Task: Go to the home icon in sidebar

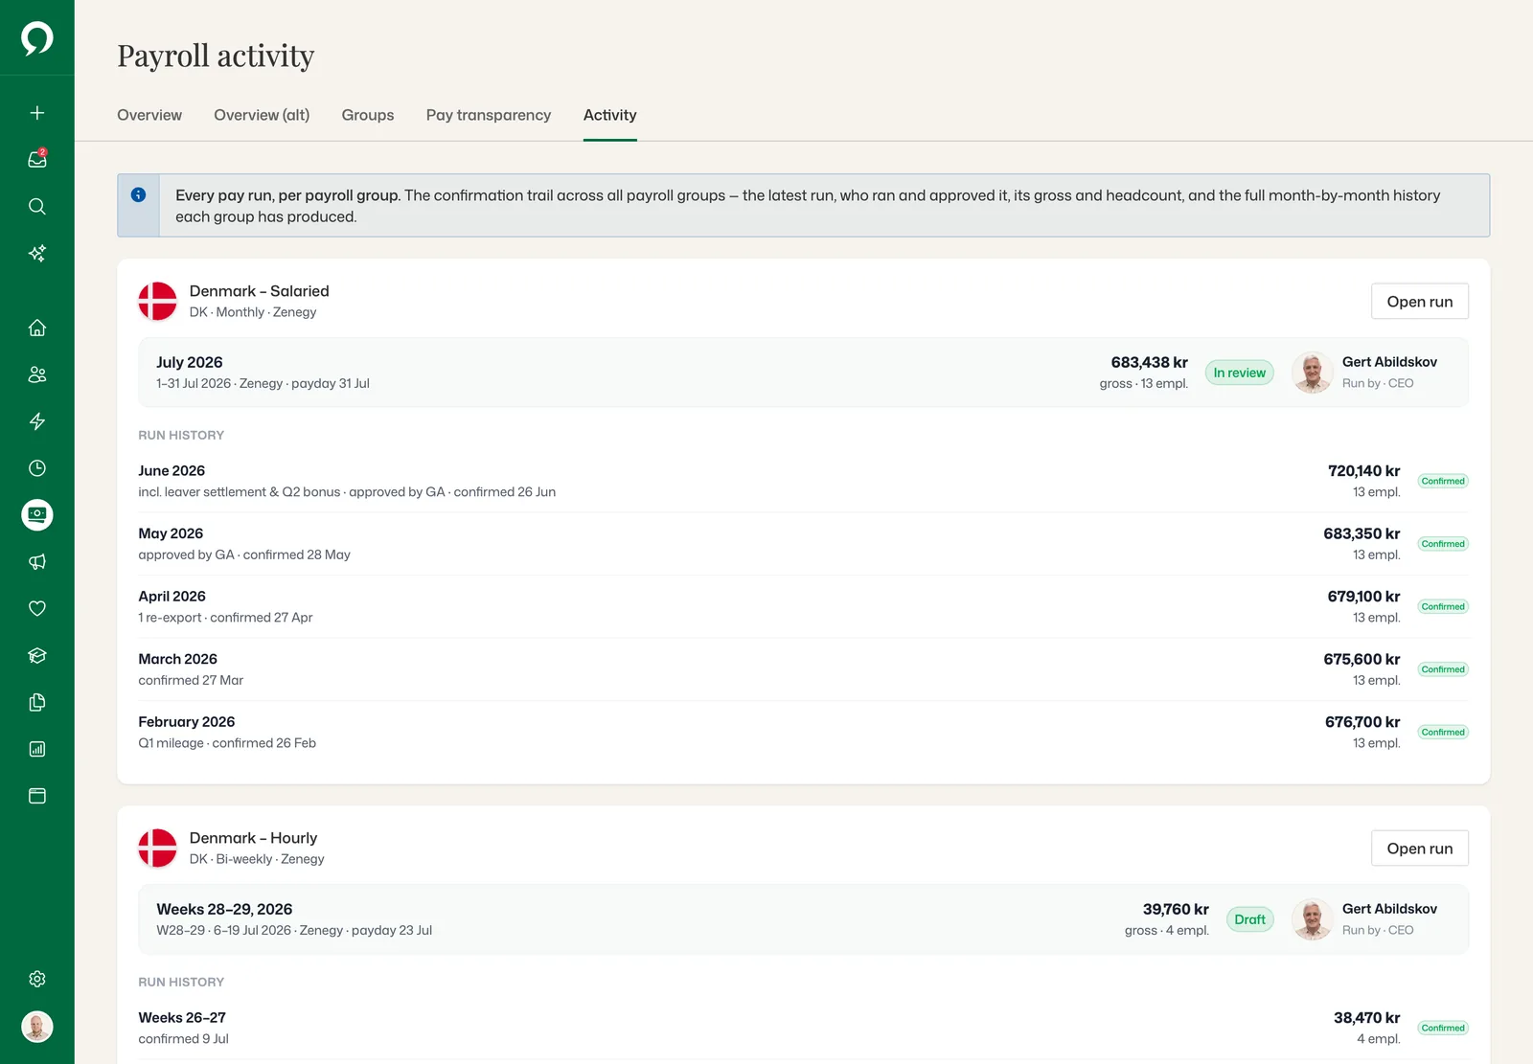Action: pos(37,328)
